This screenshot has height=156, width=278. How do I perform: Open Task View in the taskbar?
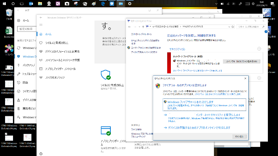coord(22,4)
